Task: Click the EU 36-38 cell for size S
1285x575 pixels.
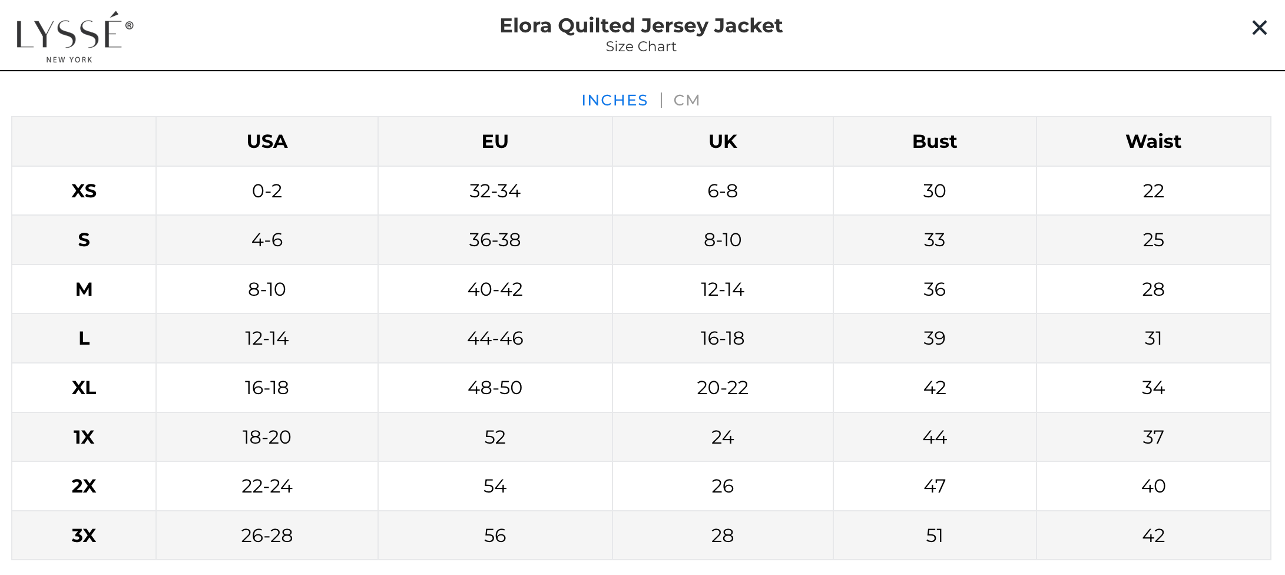Action: point(495,240)
